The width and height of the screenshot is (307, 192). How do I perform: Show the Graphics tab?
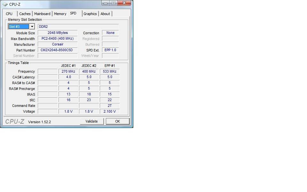pos(90,14)
